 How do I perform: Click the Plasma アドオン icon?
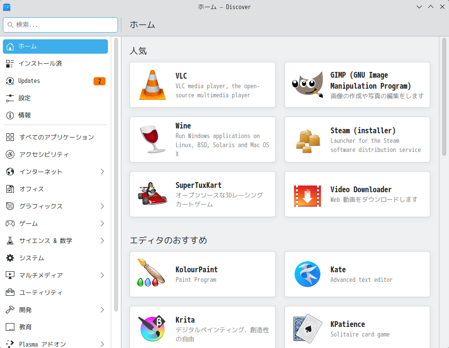(x=10, y=344)
